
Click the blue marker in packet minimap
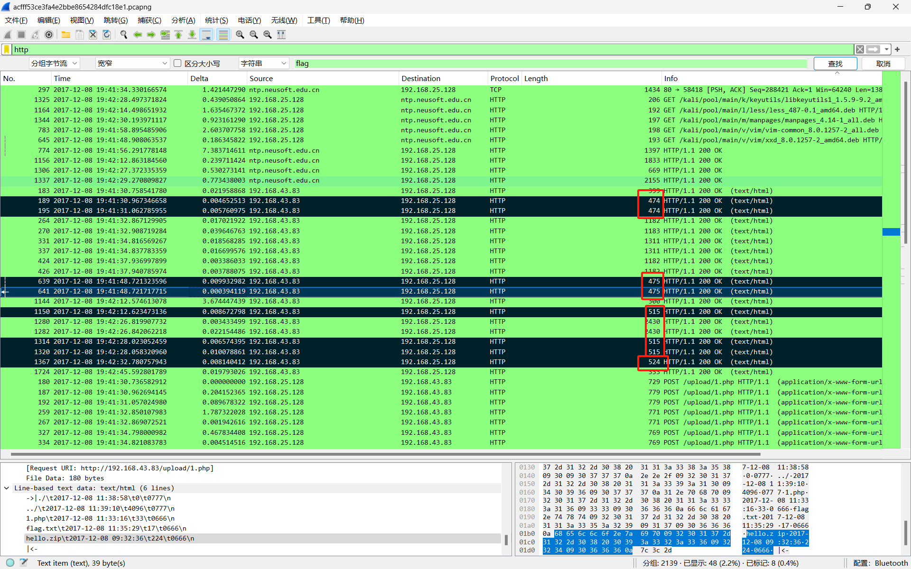[891, 232]
